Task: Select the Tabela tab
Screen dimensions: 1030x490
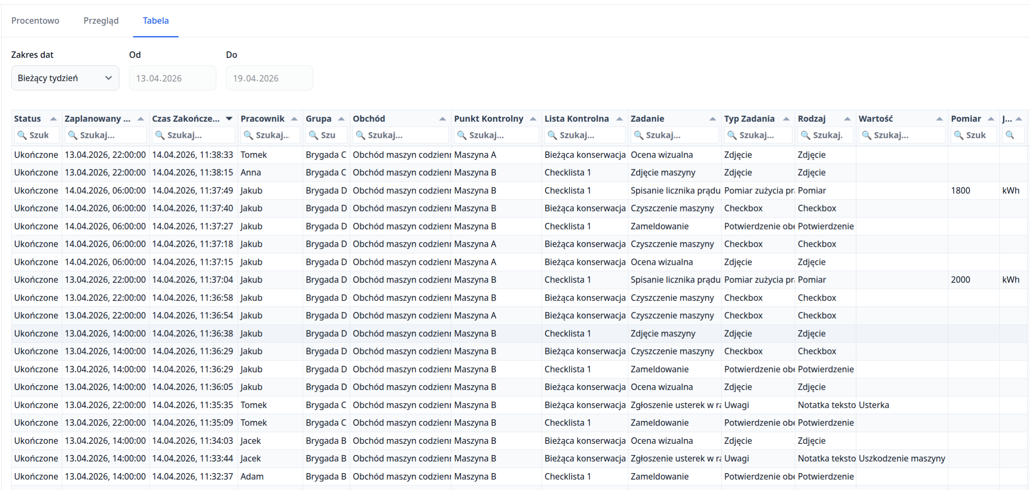Action: point(156,21)
